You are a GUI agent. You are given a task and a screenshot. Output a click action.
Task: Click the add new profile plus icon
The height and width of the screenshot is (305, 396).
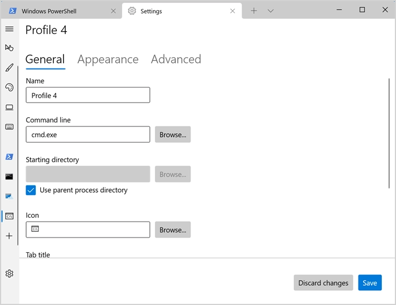tap(9, 236)
